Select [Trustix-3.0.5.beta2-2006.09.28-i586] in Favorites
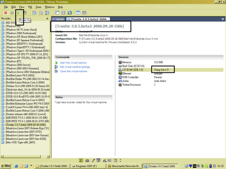This screenshot has width=226, height=169. coord(25,125)
